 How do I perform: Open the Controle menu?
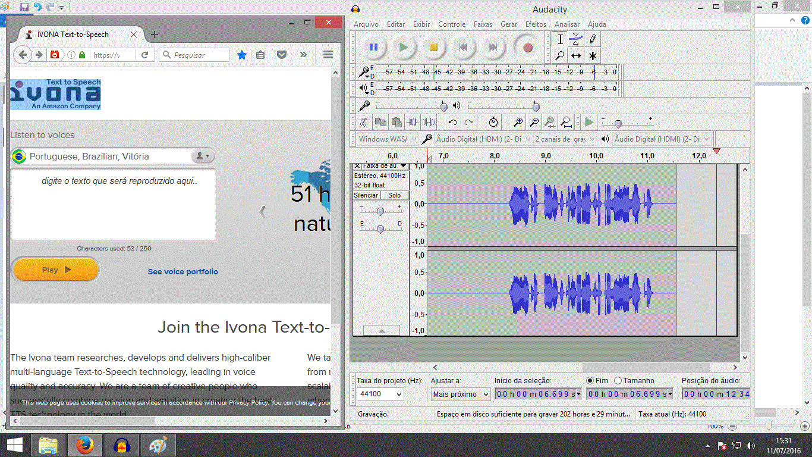point(452,24)
